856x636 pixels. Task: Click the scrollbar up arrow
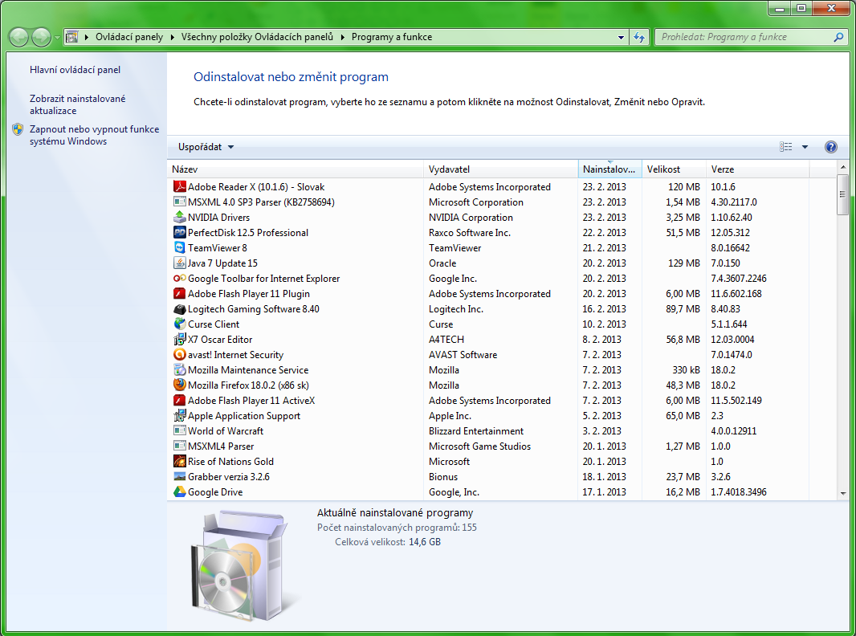click(x=842, y=167)
